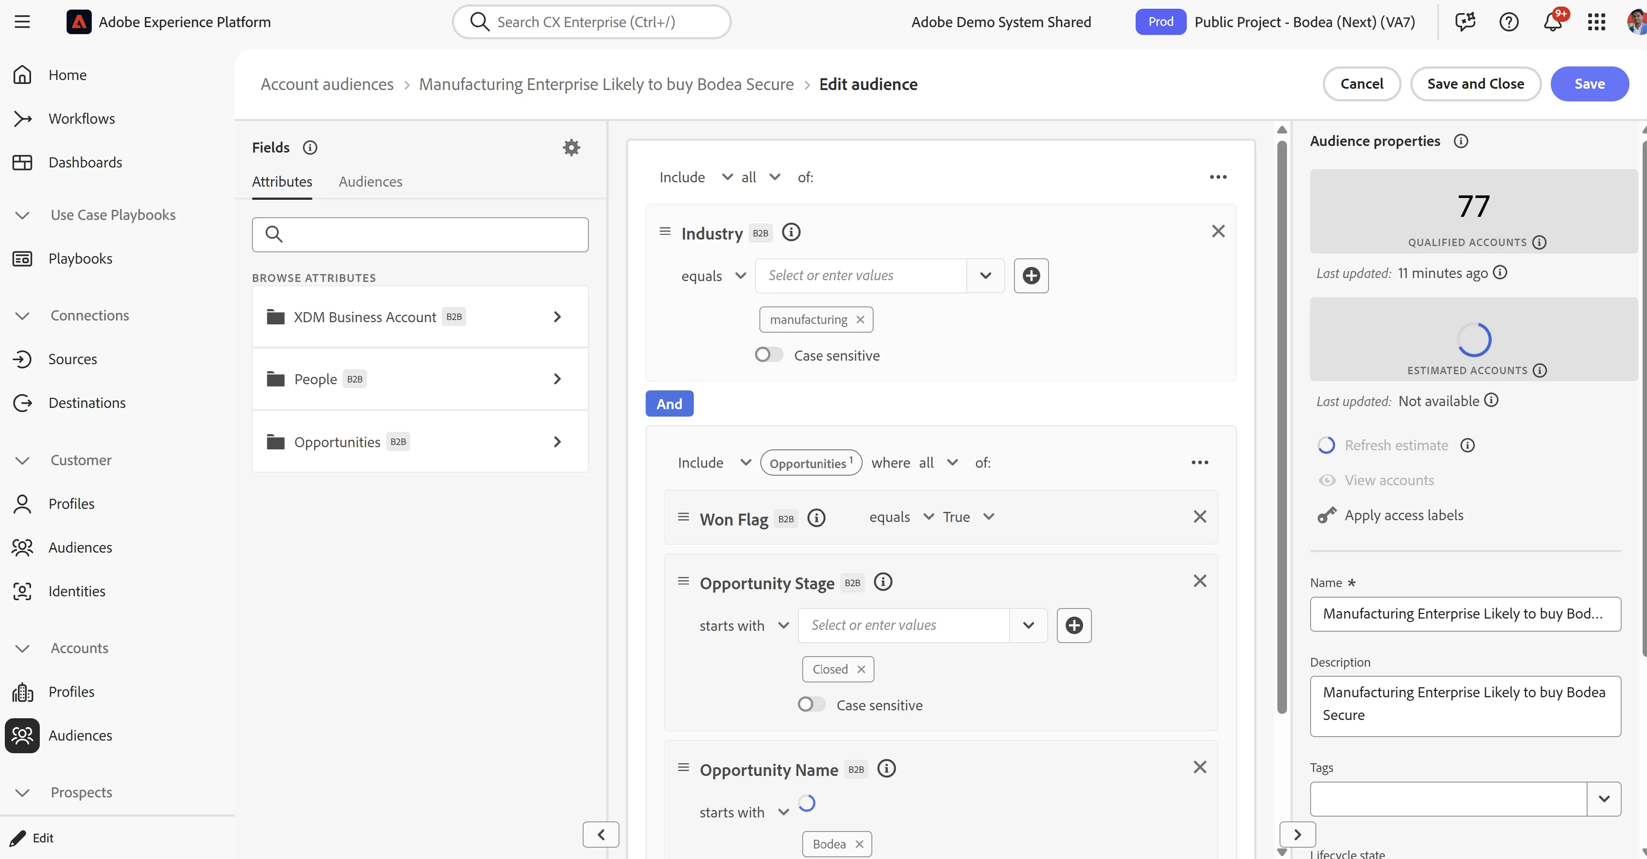Viewport: 1647px width, 859px height.
Task: Open the top Include group more options menu
Action: pyautogui.click(x=1218, y=177)
